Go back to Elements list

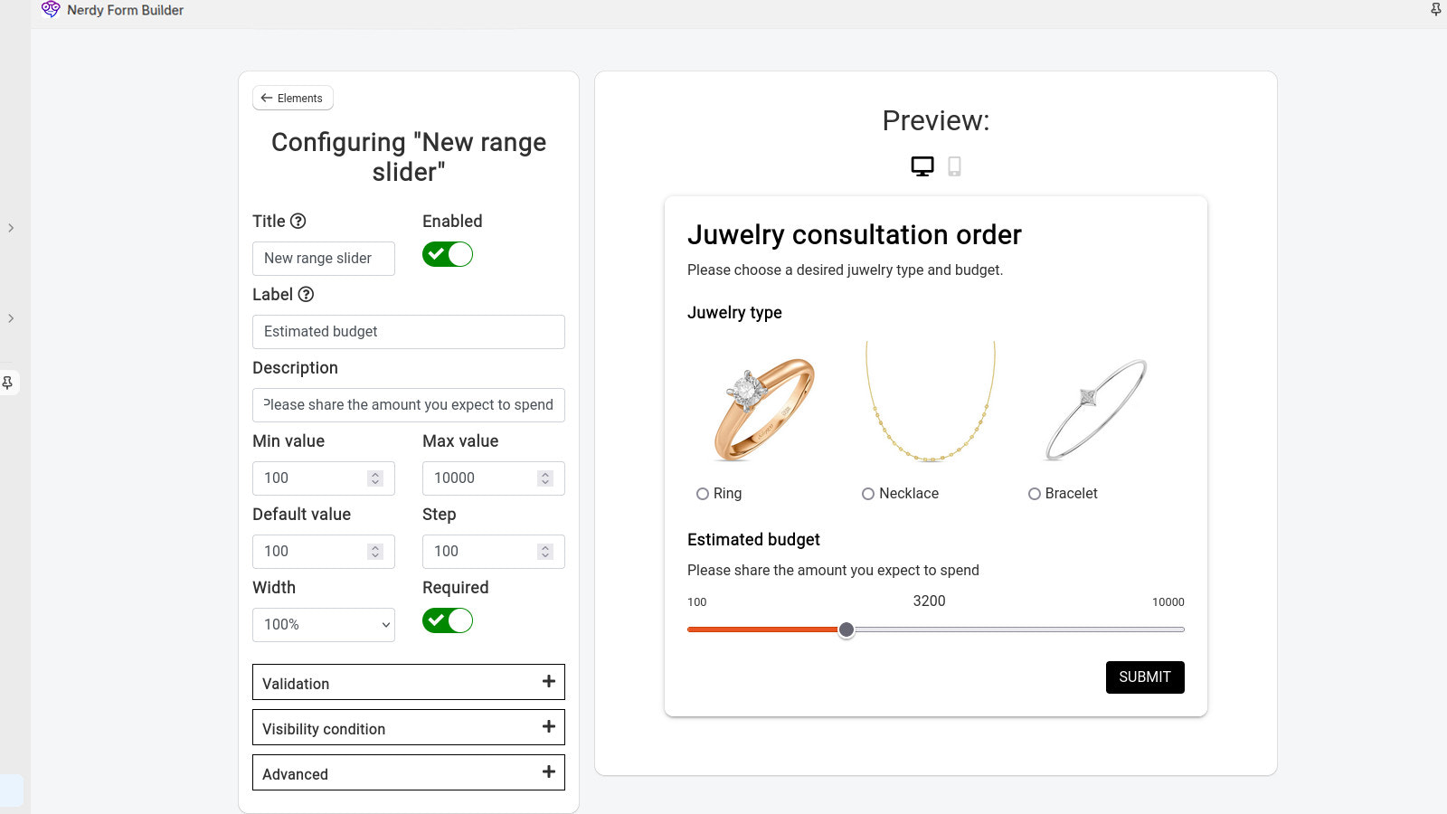click(x=293, y=98)
